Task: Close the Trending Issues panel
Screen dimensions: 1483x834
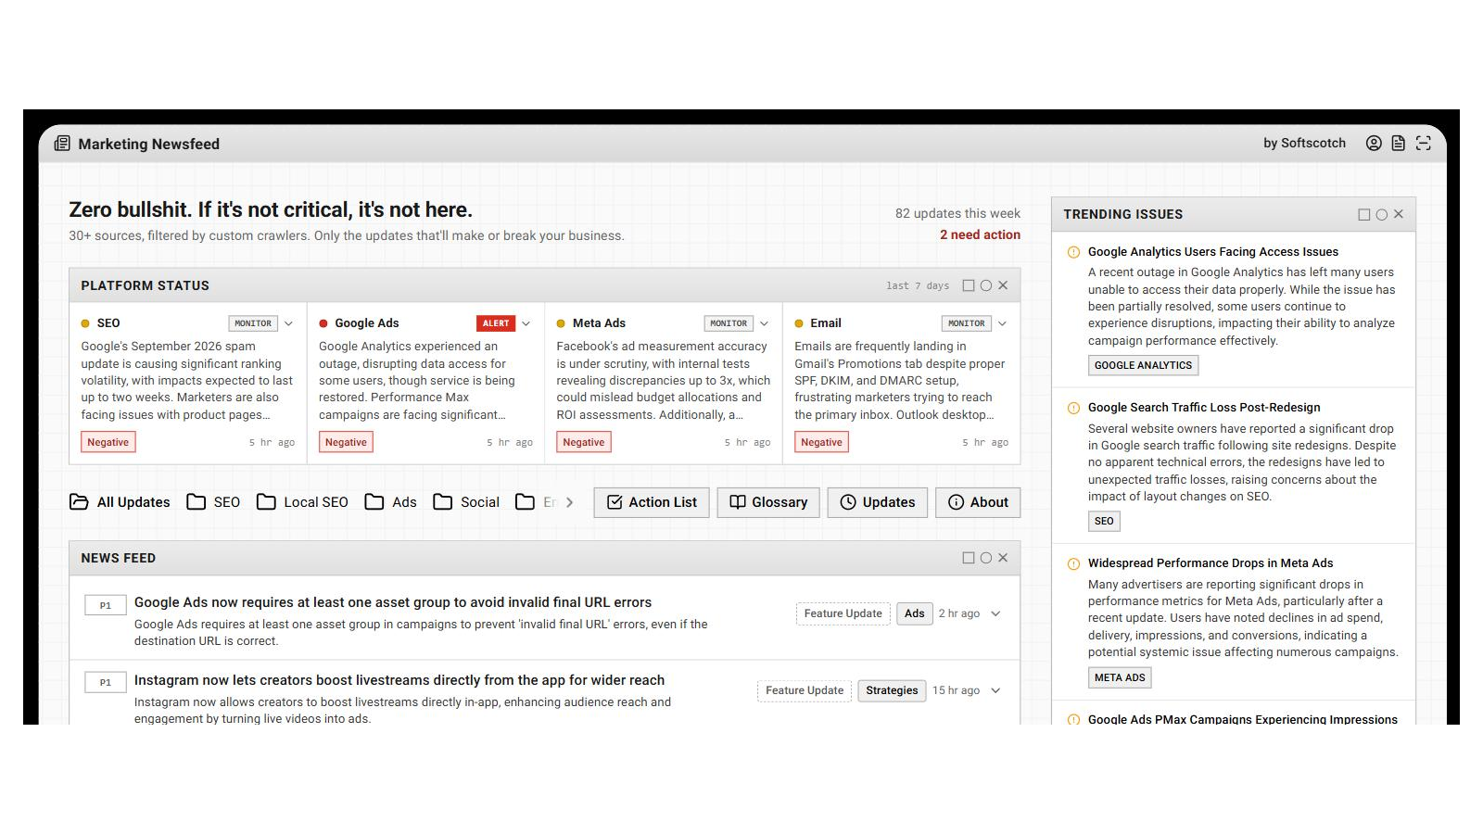Action: point(1399,214)
